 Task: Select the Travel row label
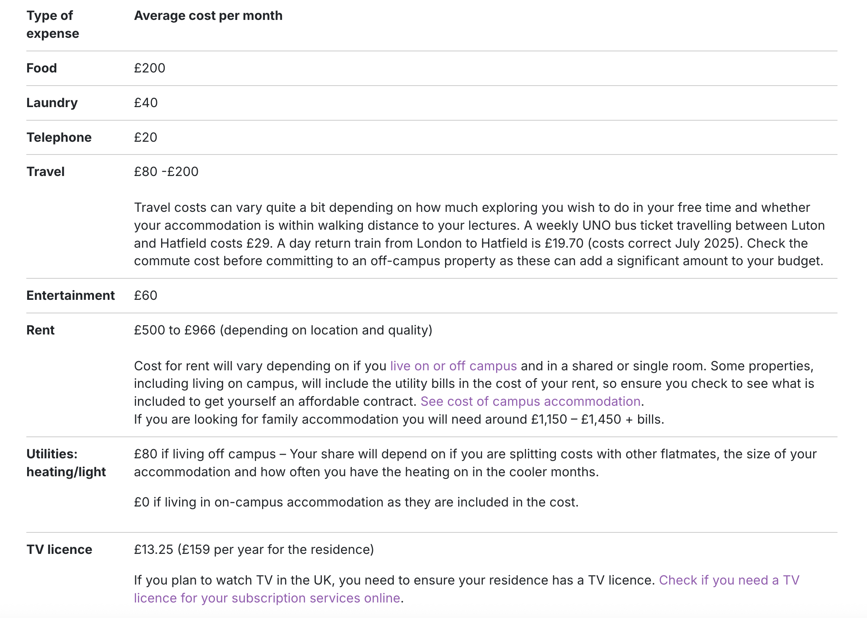tap(45, 172)
